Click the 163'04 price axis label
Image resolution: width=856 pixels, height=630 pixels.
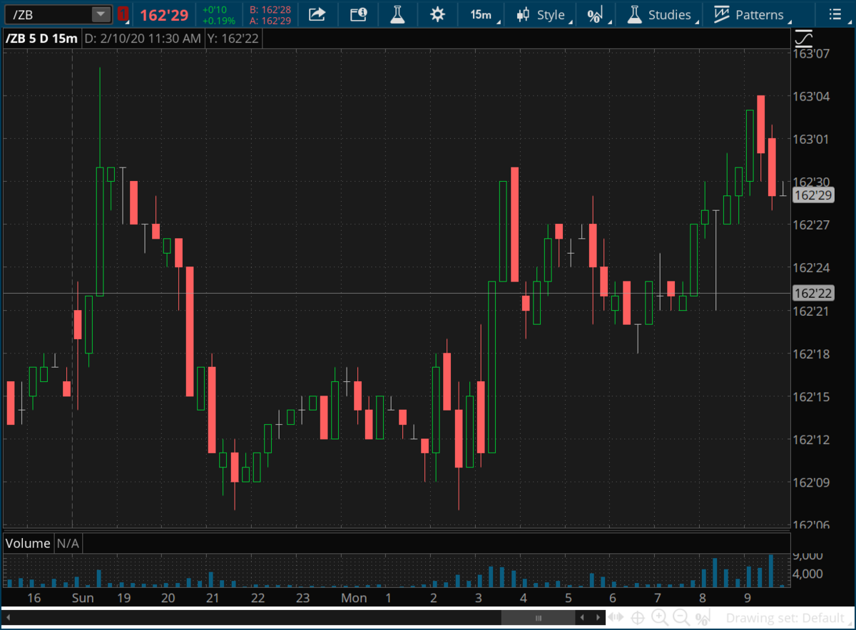pyautogui.click(x=812, y=96)
